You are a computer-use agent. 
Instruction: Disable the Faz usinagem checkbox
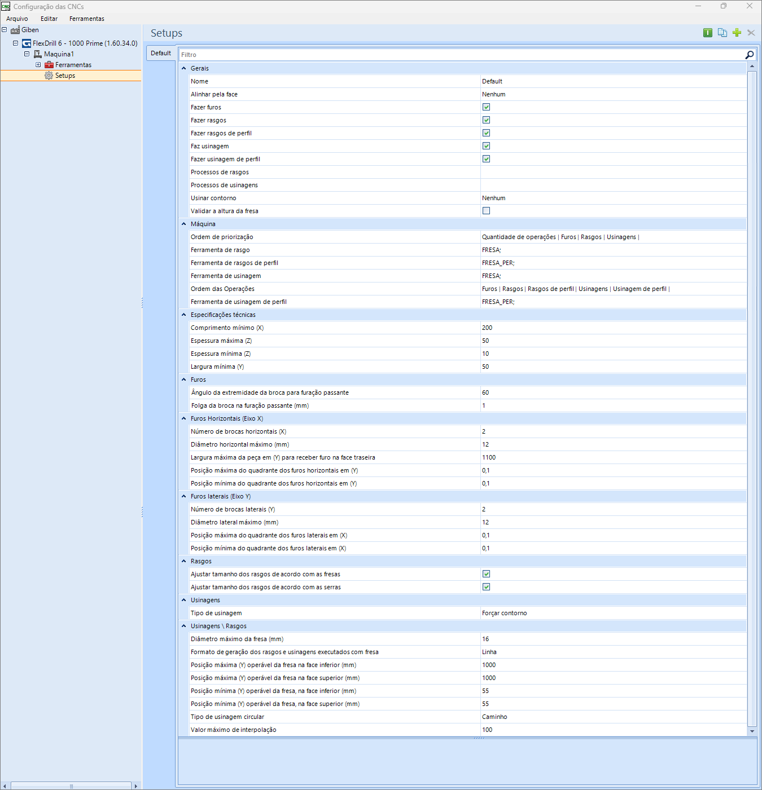click(486, 146)
